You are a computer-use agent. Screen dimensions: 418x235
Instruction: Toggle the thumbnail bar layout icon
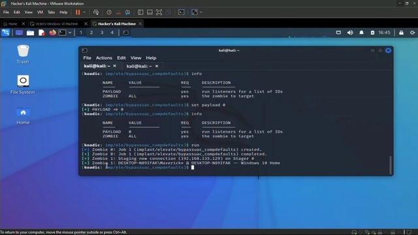(x=150, y=12)
